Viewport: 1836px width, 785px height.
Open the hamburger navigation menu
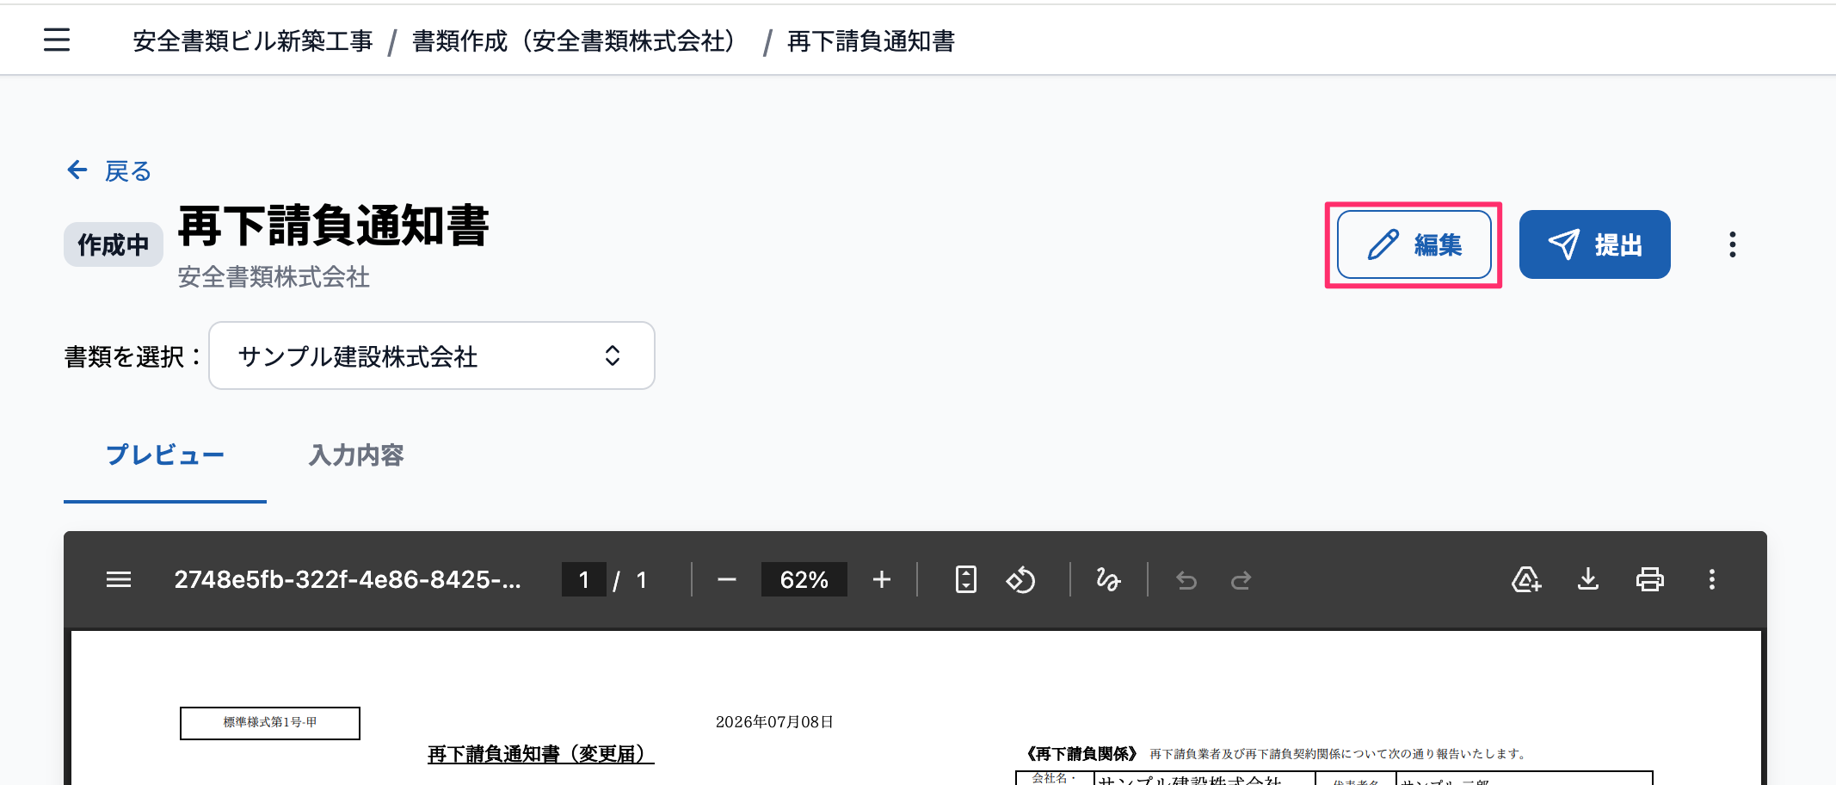(57, 40)
